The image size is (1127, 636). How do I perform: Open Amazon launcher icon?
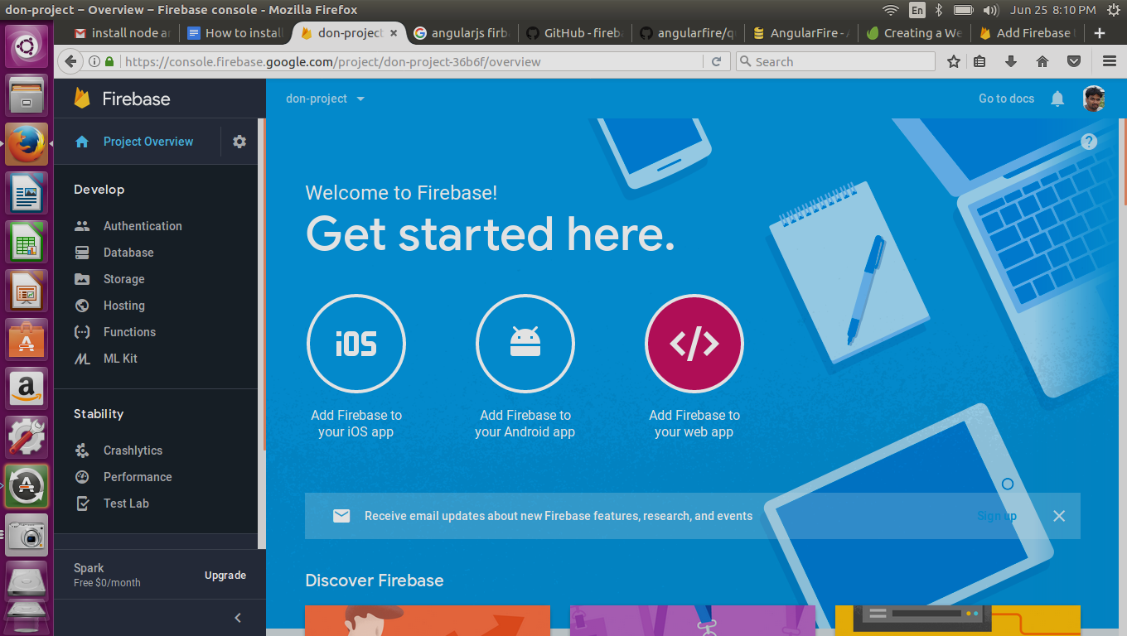27,388
